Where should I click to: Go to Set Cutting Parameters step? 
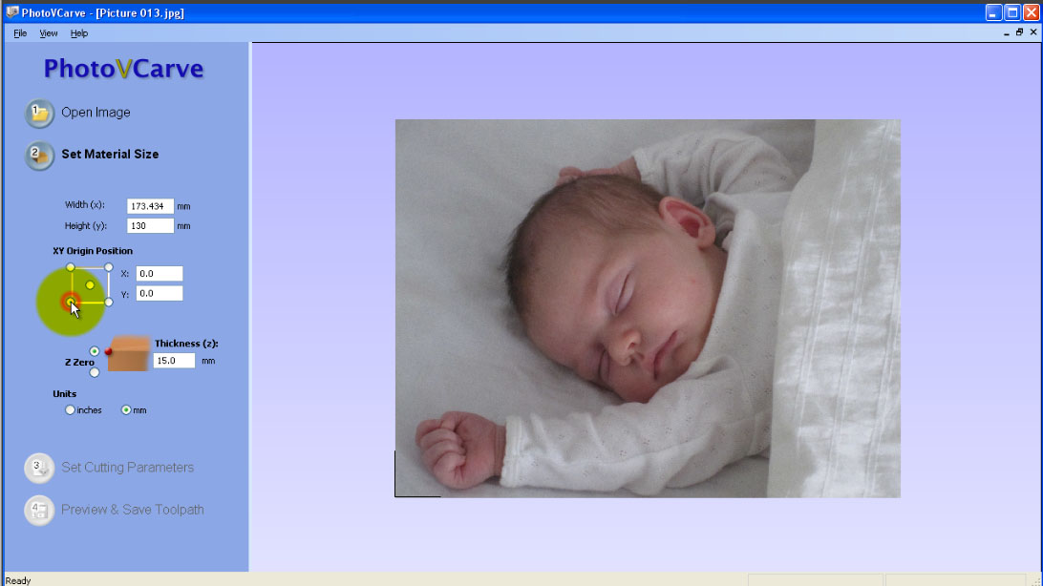pyautogui.click(x=128, y=468)
